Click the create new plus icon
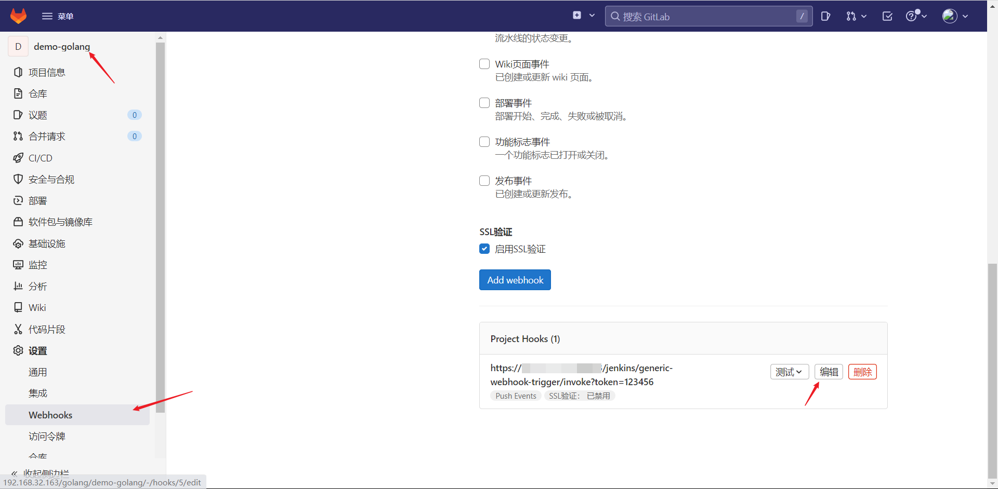The width and height of the screenshot is (998, 489). click(577, 16)
